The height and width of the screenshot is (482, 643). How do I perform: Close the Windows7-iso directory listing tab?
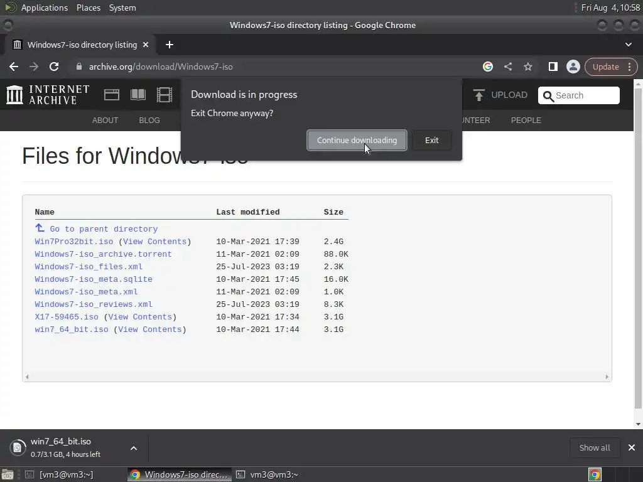(146, 45)
